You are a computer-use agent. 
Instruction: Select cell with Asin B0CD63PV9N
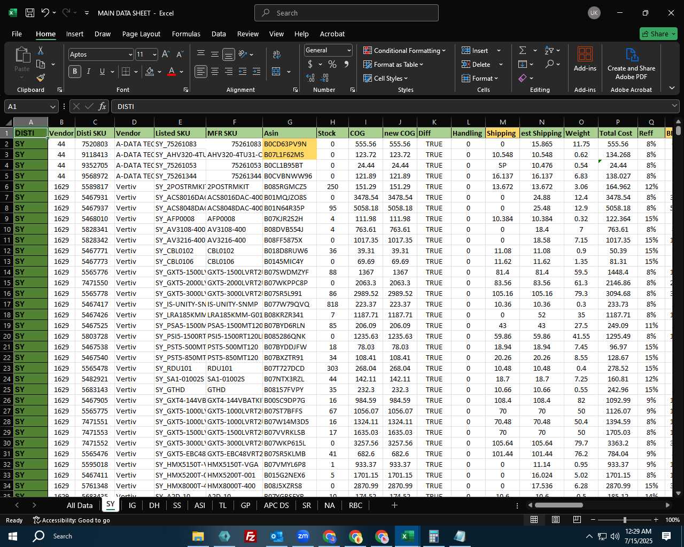click(290, 144)
